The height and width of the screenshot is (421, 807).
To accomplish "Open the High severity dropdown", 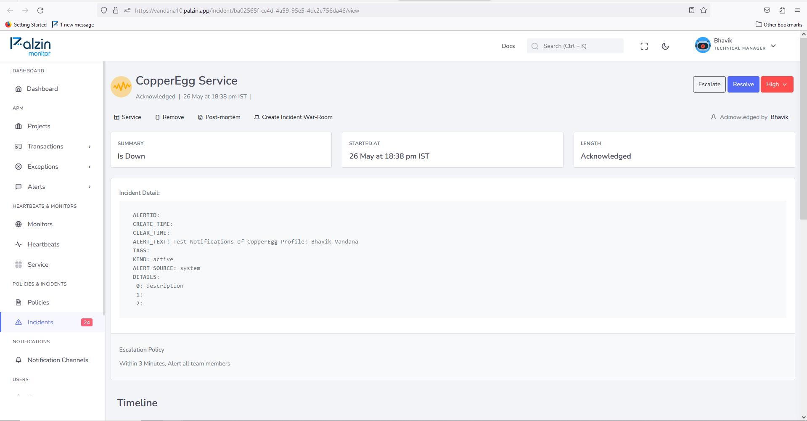I will 777,84.
